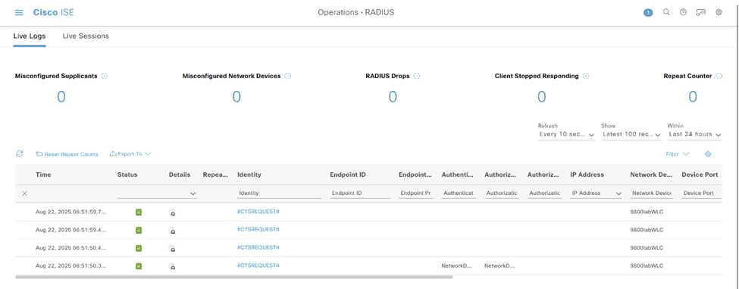
Task: Open Repeat Counter count 0
Action: pyautogui.click(x=693, y=96)
